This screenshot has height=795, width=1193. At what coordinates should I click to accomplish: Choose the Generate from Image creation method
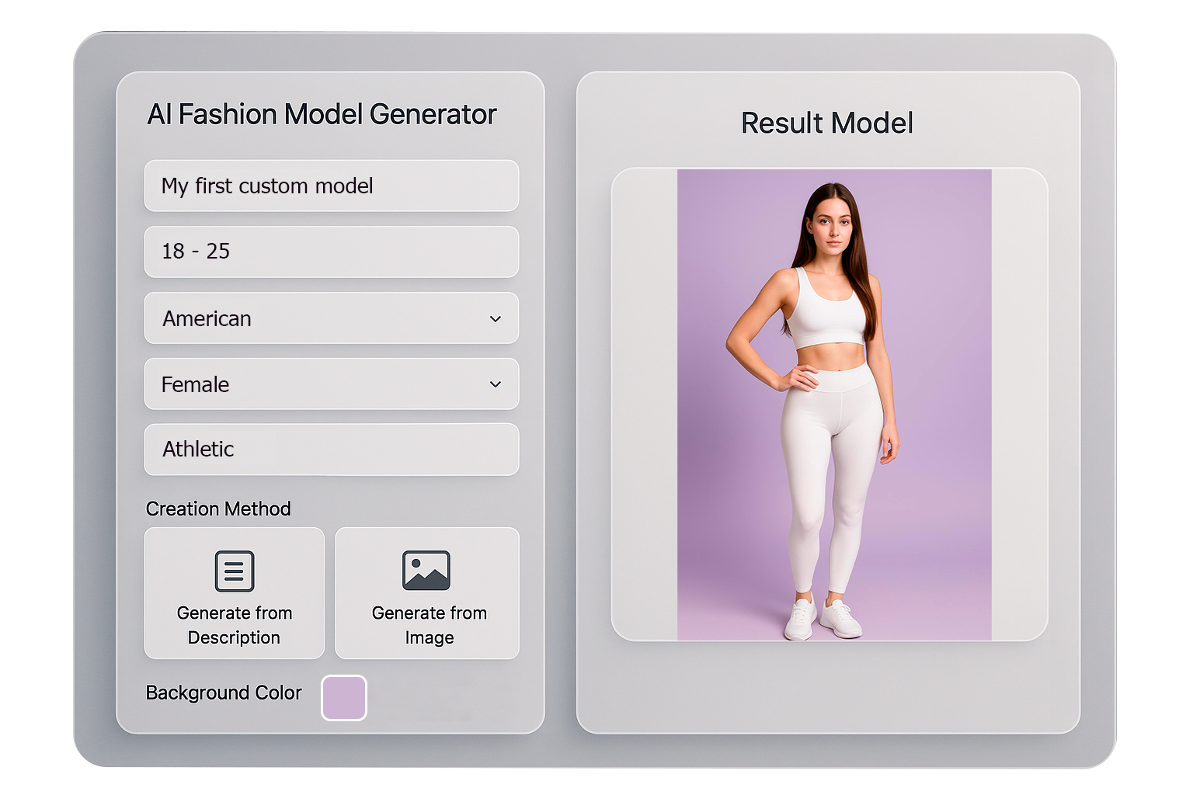(x=426, y=594)
